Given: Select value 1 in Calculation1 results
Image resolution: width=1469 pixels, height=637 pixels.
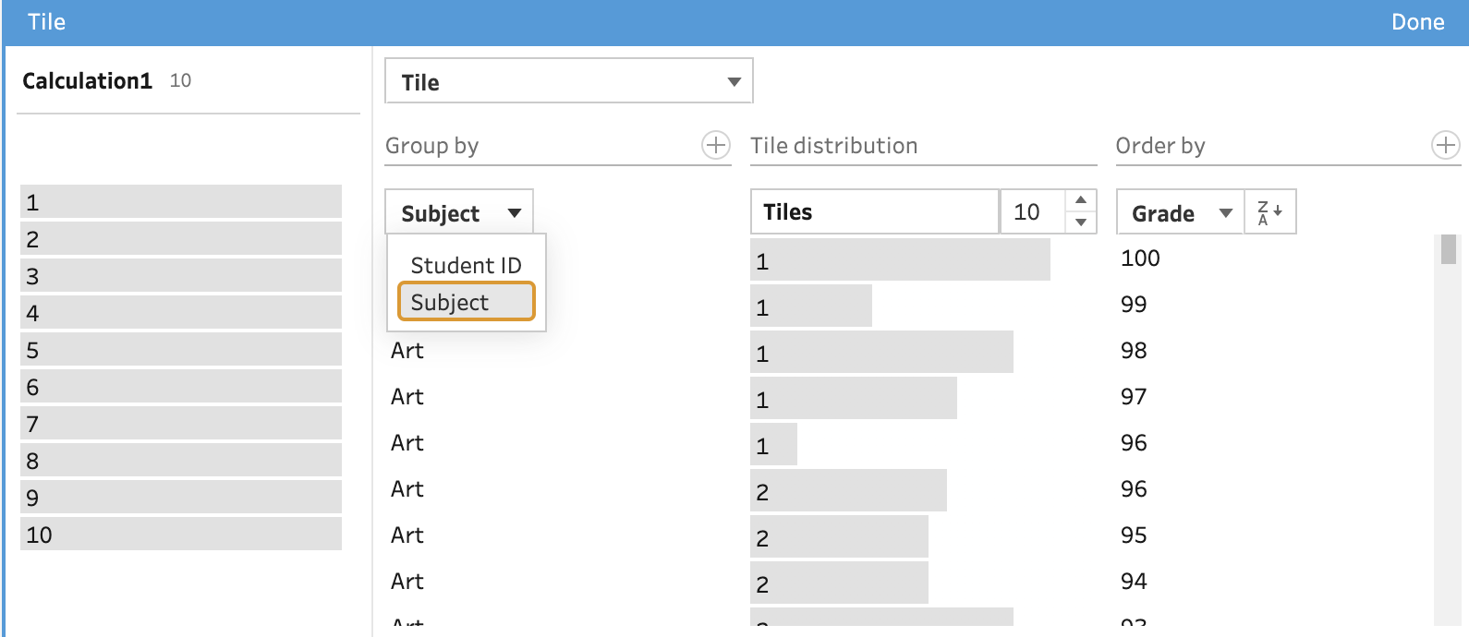Looking at the screenshot, I should (180, 202).
